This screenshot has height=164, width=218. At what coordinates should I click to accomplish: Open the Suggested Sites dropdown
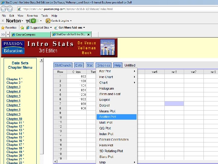[51, 28]
